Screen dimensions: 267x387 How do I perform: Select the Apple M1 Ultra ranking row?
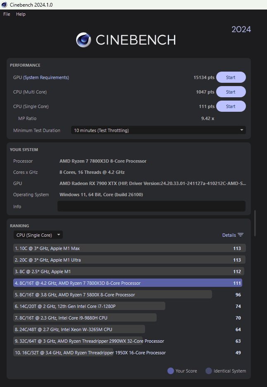129,260
